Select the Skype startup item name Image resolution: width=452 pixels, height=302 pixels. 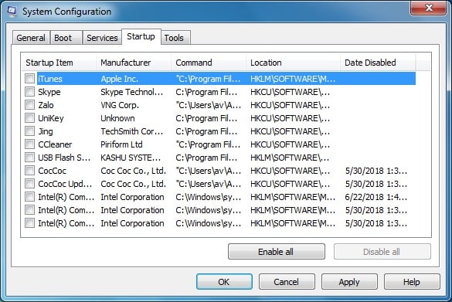coord(49,92)
